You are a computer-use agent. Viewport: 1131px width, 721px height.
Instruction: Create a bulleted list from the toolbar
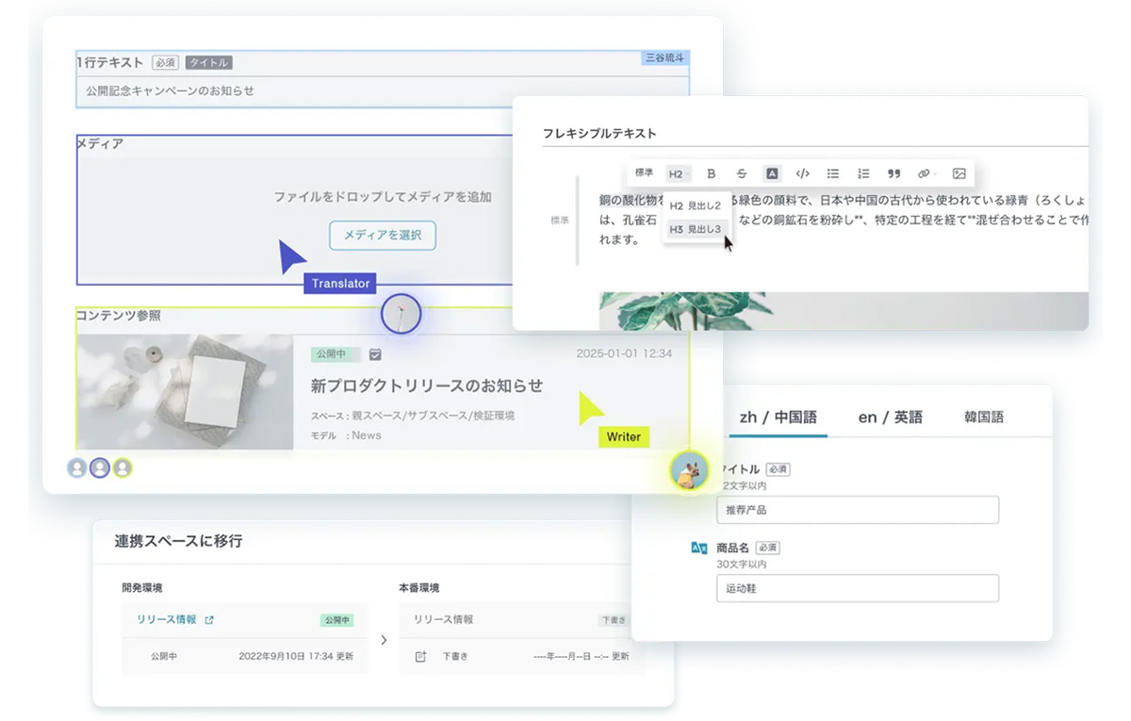(x=833, y=173)
